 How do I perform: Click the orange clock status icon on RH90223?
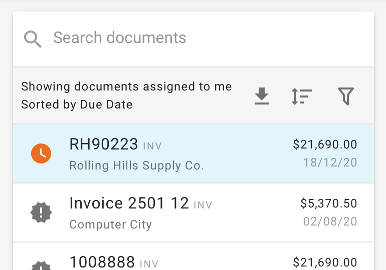[41, 153]
